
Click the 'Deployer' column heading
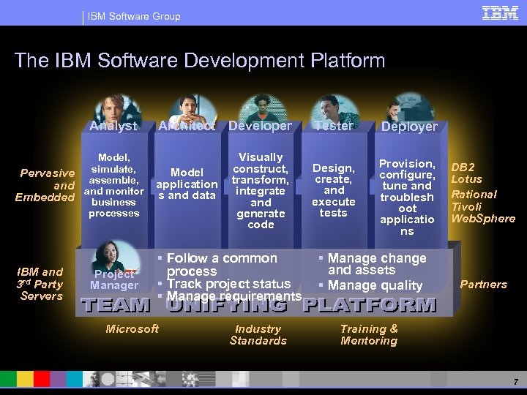(409, 127)
